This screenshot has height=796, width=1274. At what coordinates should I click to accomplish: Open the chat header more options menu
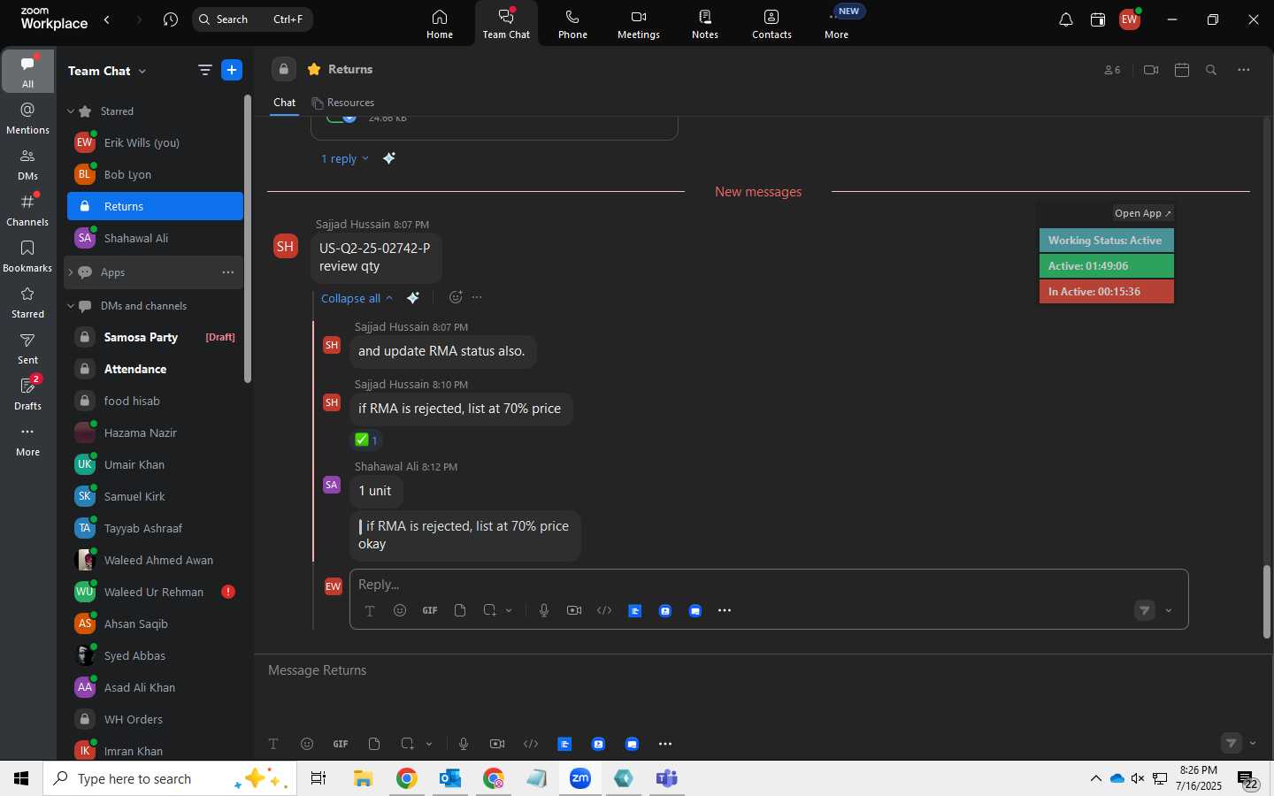pos(1244,70)
